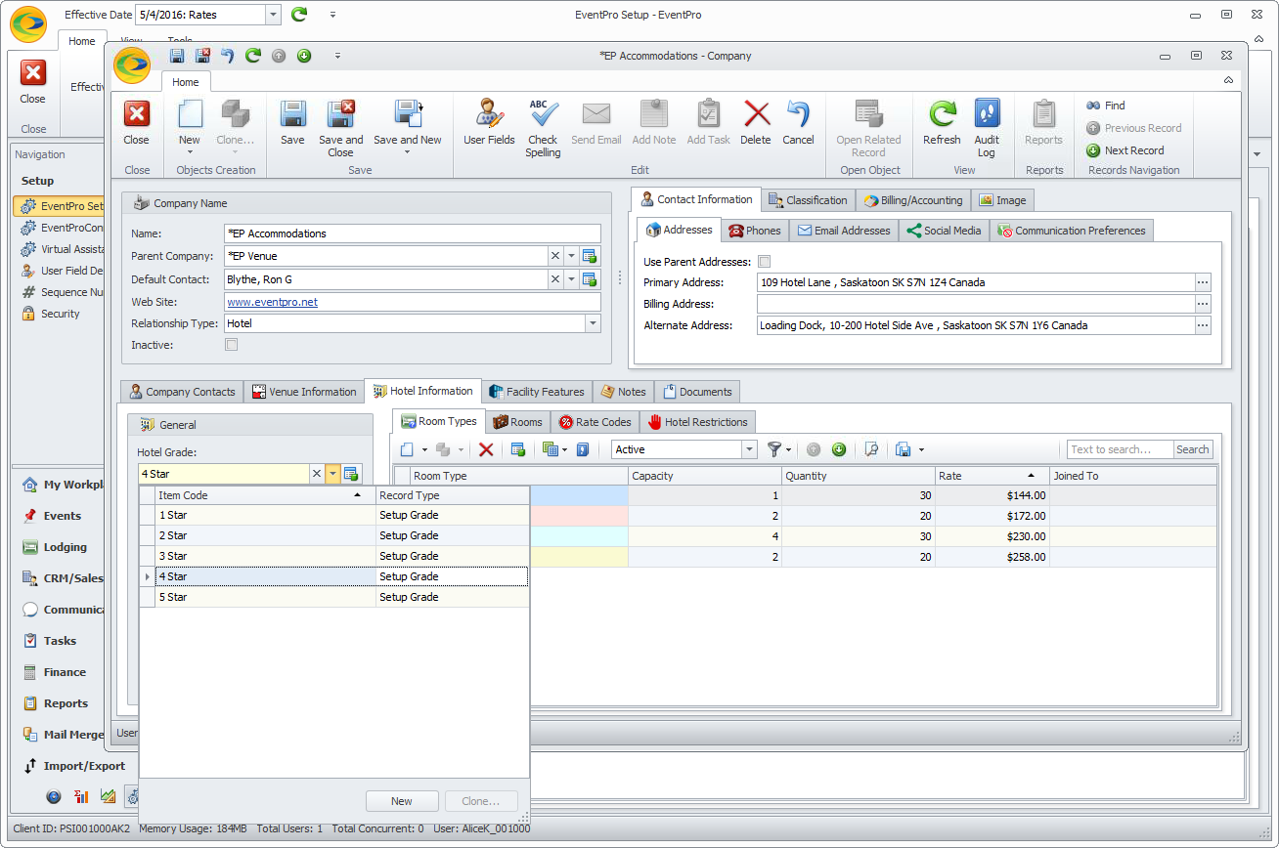This screenshot has height=848, width=1279.
Task: Collapse the ribbon with the chevron arrow
Action: 1228,80
